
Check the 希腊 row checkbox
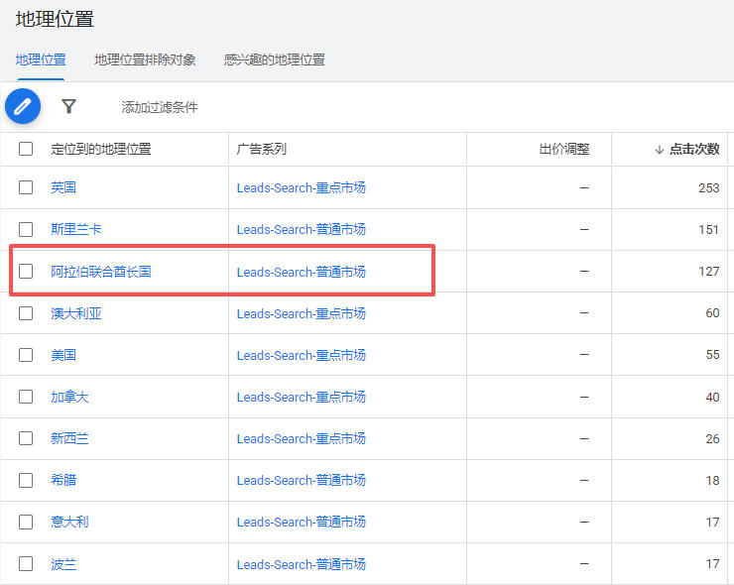click(26, 480)
